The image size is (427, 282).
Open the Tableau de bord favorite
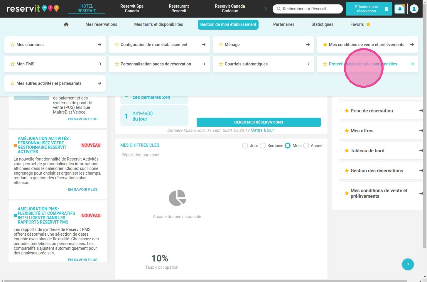click(x=381, y=151)
